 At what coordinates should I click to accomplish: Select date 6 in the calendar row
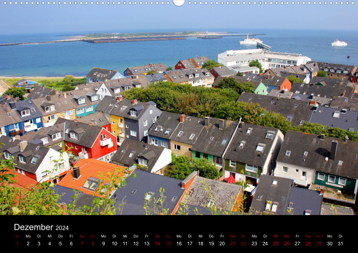[71, 244]
